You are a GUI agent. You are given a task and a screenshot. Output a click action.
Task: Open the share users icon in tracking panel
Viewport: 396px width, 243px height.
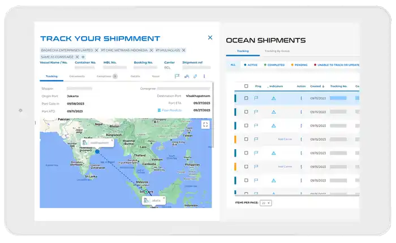point(186,76)
